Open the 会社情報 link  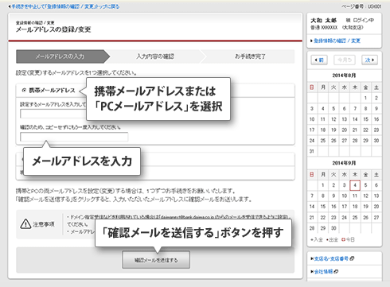coord(323,272)
